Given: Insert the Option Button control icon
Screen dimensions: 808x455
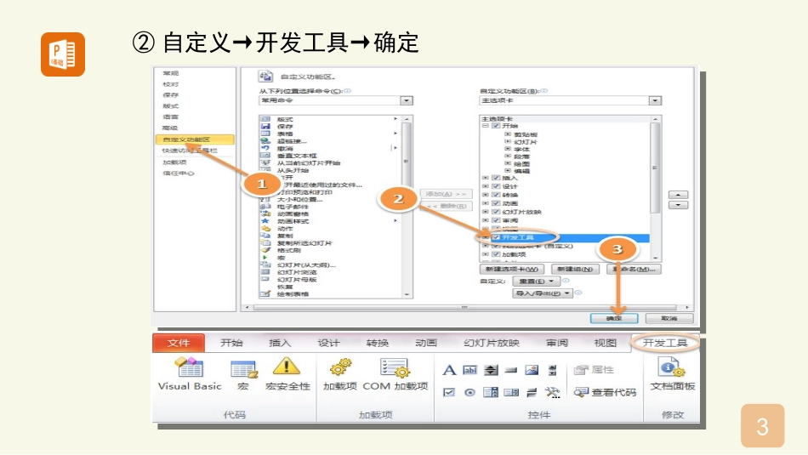Looking at the screenshot, I should pos(469,392).
